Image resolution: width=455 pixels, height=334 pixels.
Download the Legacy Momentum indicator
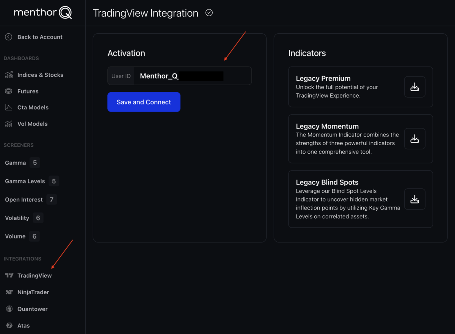point(414,138)
